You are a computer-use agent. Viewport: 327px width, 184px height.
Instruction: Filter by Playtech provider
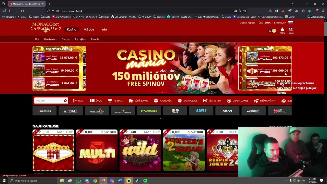[253, 111]
